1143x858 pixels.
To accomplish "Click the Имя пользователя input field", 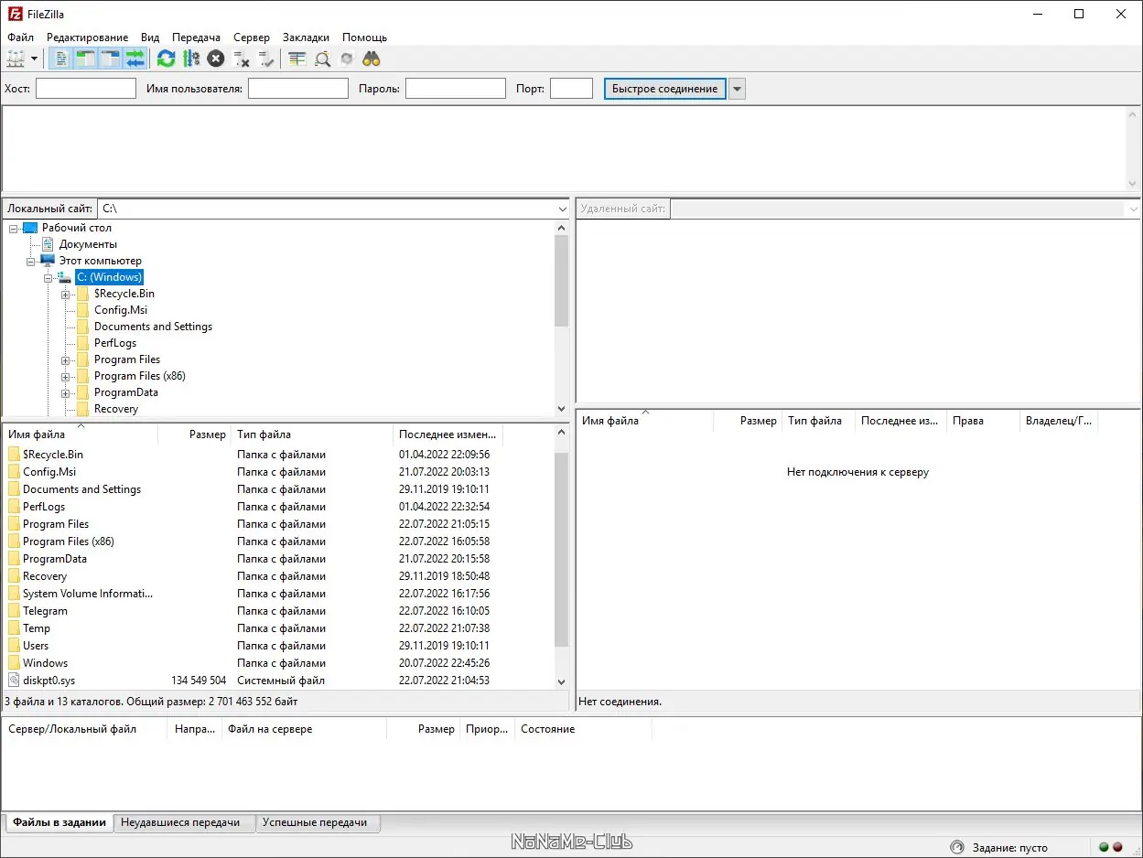I will tap(298, 89).
